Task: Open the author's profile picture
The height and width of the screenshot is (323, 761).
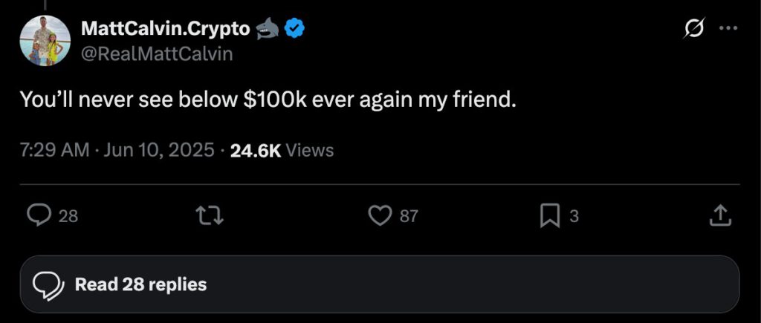Action: pyautogui.click(x=45, y=40)
